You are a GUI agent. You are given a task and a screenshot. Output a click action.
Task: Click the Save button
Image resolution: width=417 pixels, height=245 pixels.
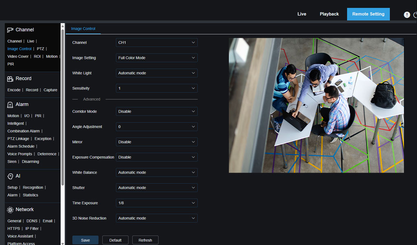click(x=85, y=240)
